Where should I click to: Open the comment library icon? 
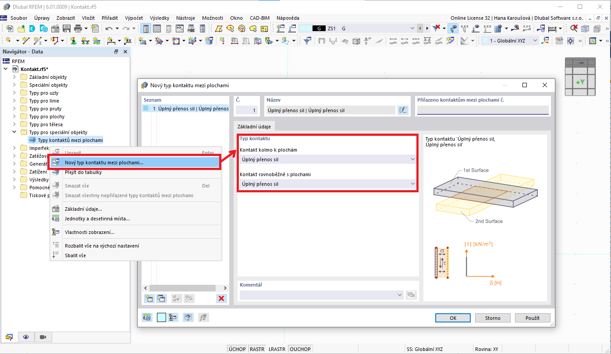(x=411, y=295)
